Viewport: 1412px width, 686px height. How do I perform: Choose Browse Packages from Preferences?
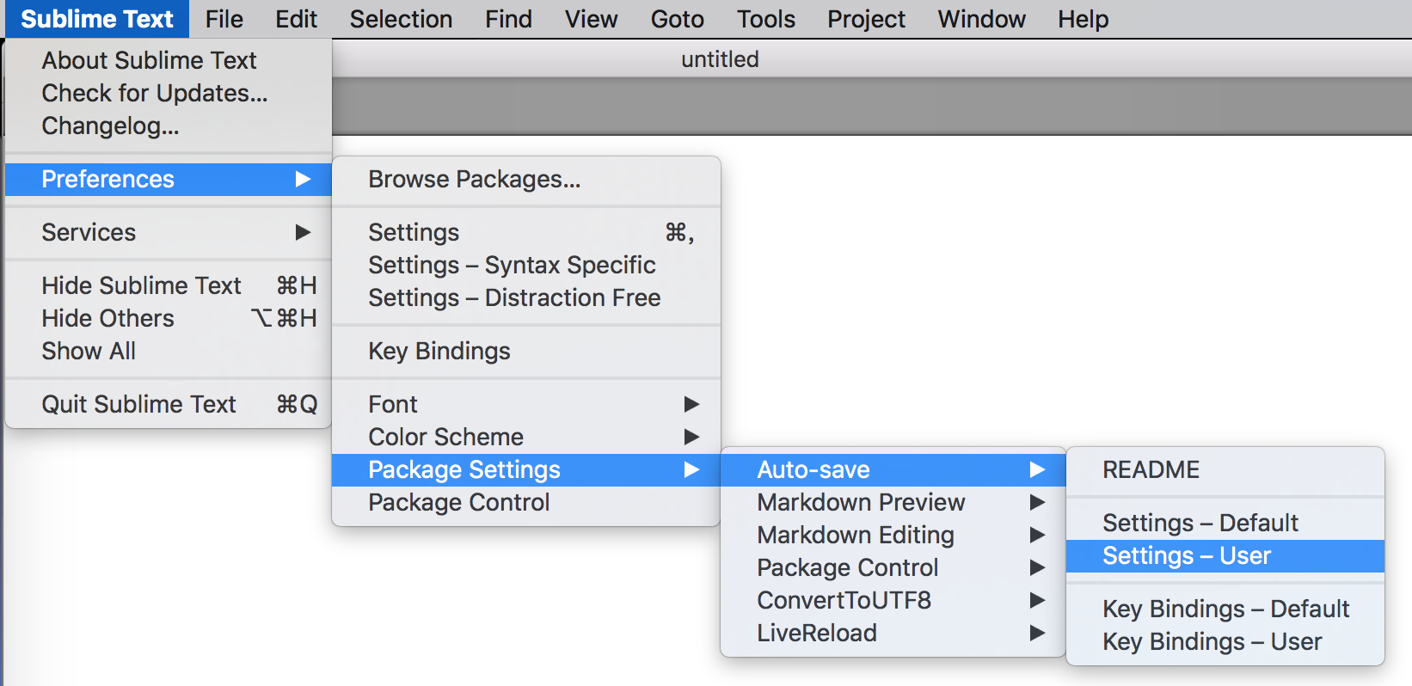474,179
